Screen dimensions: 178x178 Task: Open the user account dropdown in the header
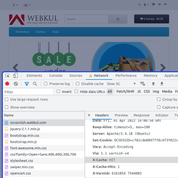(146, 5)
